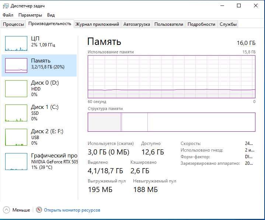Click the Зарезервировано аппаратно: label

pos(210,163)
